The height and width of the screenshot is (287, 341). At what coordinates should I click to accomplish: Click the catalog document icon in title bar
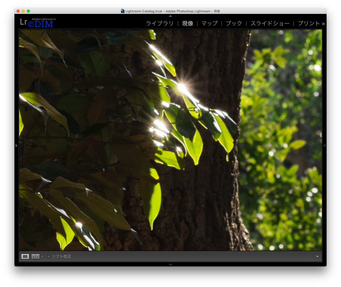pos(122,11)
